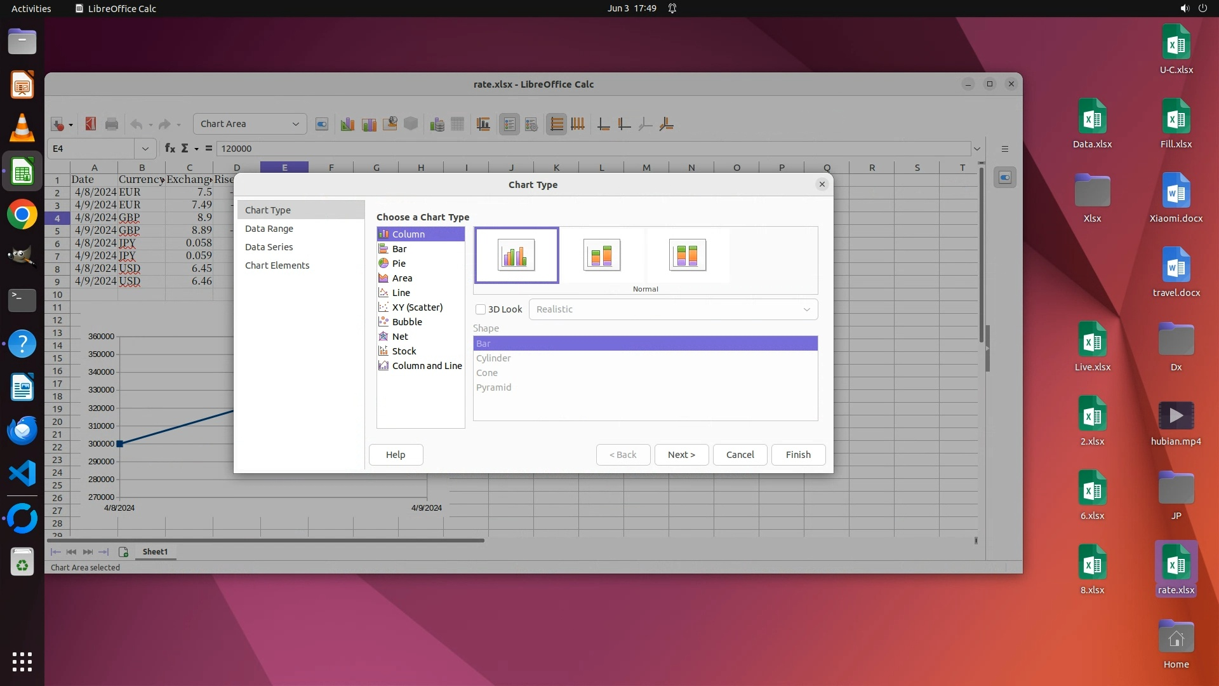
Task: Go to the Chart Elements step
Action: 277,265
